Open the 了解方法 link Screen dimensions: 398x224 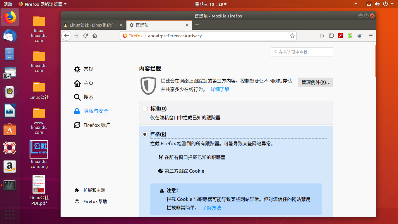[212, 208]
